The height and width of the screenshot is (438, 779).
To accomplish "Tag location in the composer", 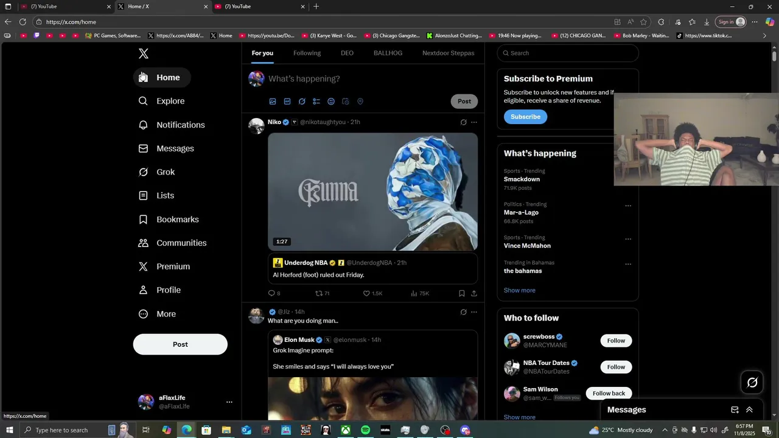I will click(x=360, y=102).
